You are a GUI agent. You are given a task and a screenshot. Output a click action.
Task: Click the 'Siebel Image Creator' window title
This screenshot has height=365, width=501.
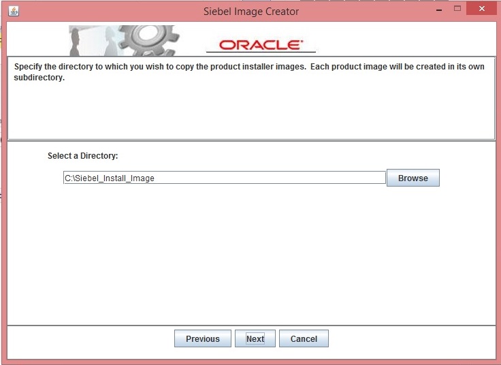[x=251, y=12]
